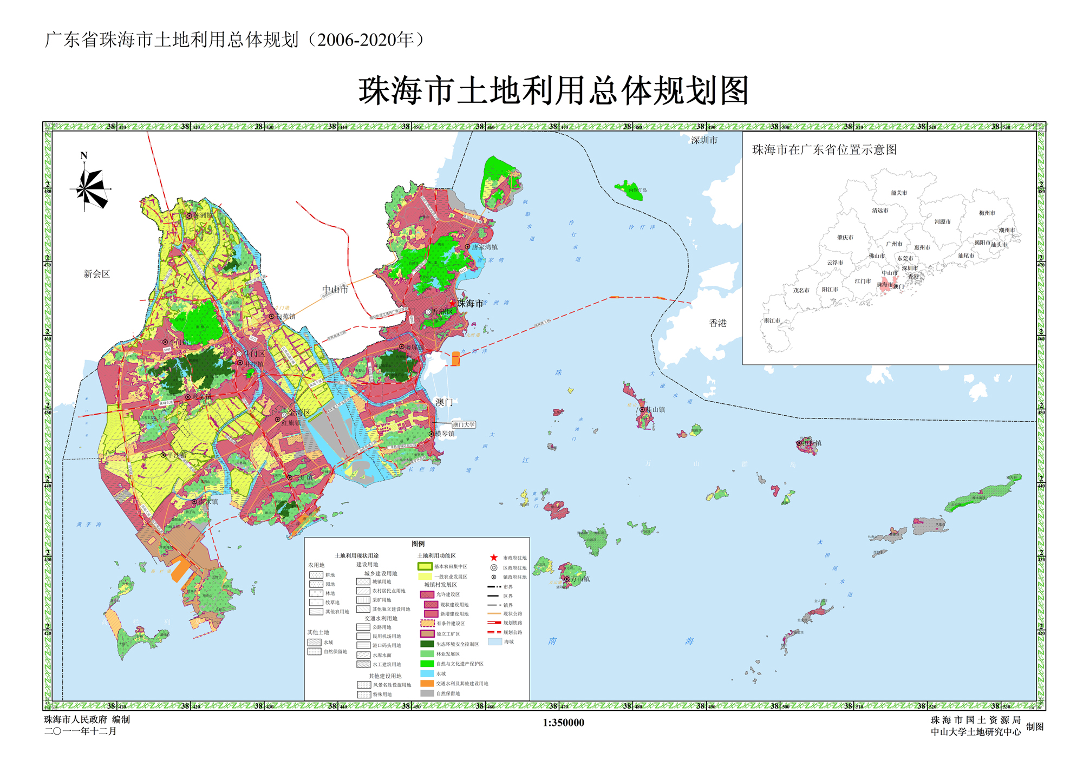Select the 农村居民点用地 hatched legend box
Image resolution: width=1083 pixels, height=766 pixels.
[x=363, y=591]
